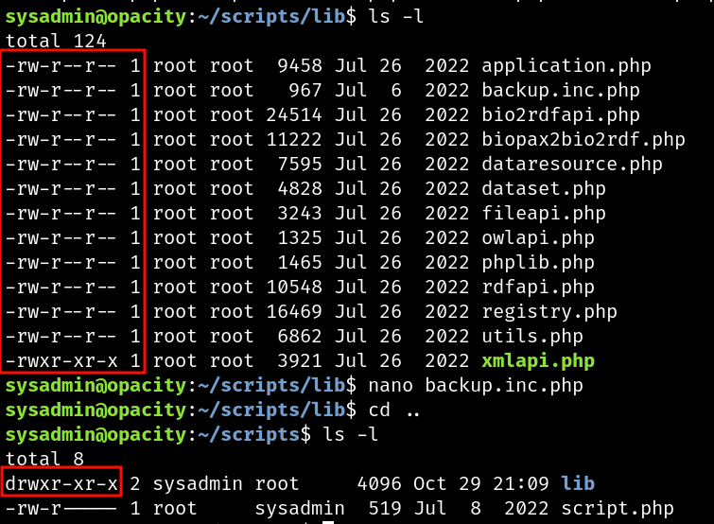
Task: Click the green xmlapi.php executable
Action: pyautogui.click(x=538, y=361)
